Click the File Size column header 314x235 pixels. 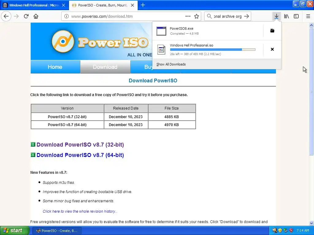pyautogui.click(x=172, y=108)
